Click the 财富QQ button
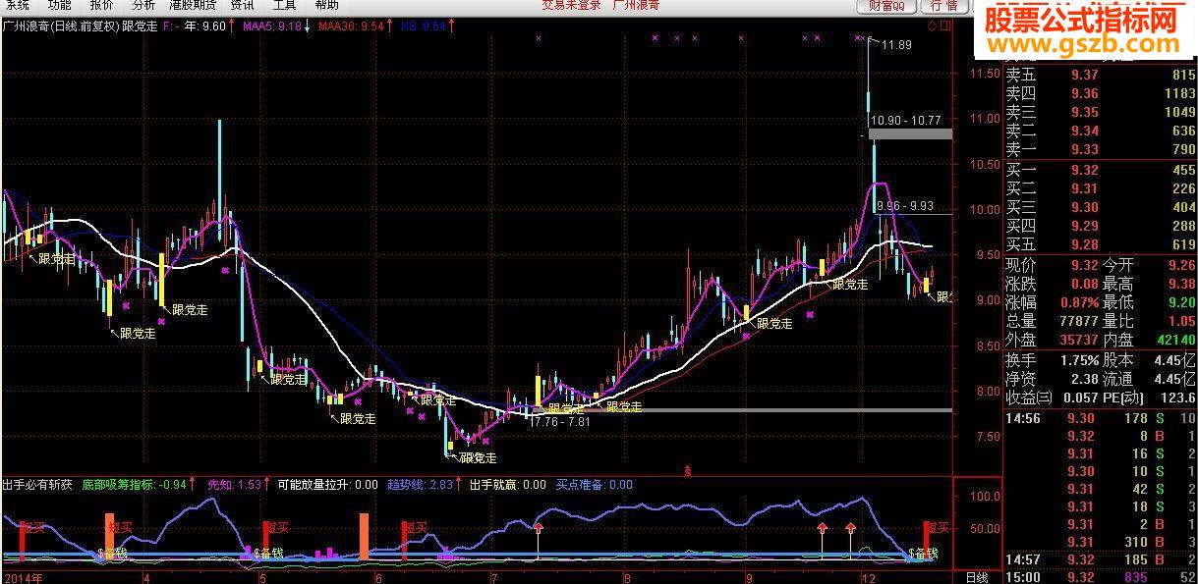1198x584 pixels. tap(886, 6)
